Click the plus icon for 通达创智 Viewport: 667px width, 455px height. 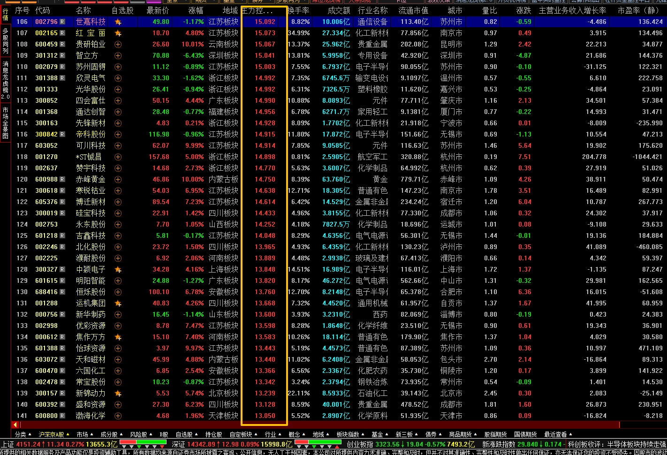(118, 112)
